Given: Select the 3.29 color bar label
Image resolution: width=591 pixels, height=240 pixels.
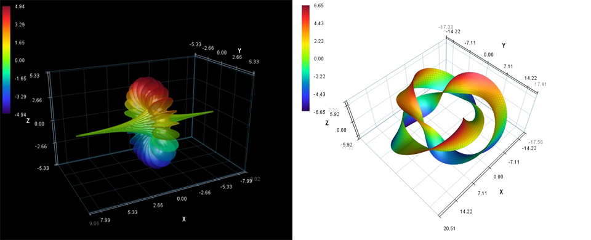Looking at the screenshot, I should click(x=19, y=25).
